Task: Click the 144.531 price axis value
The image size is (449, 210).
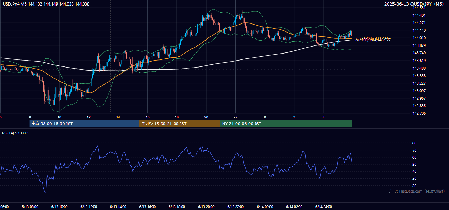Action: (419, 8)
